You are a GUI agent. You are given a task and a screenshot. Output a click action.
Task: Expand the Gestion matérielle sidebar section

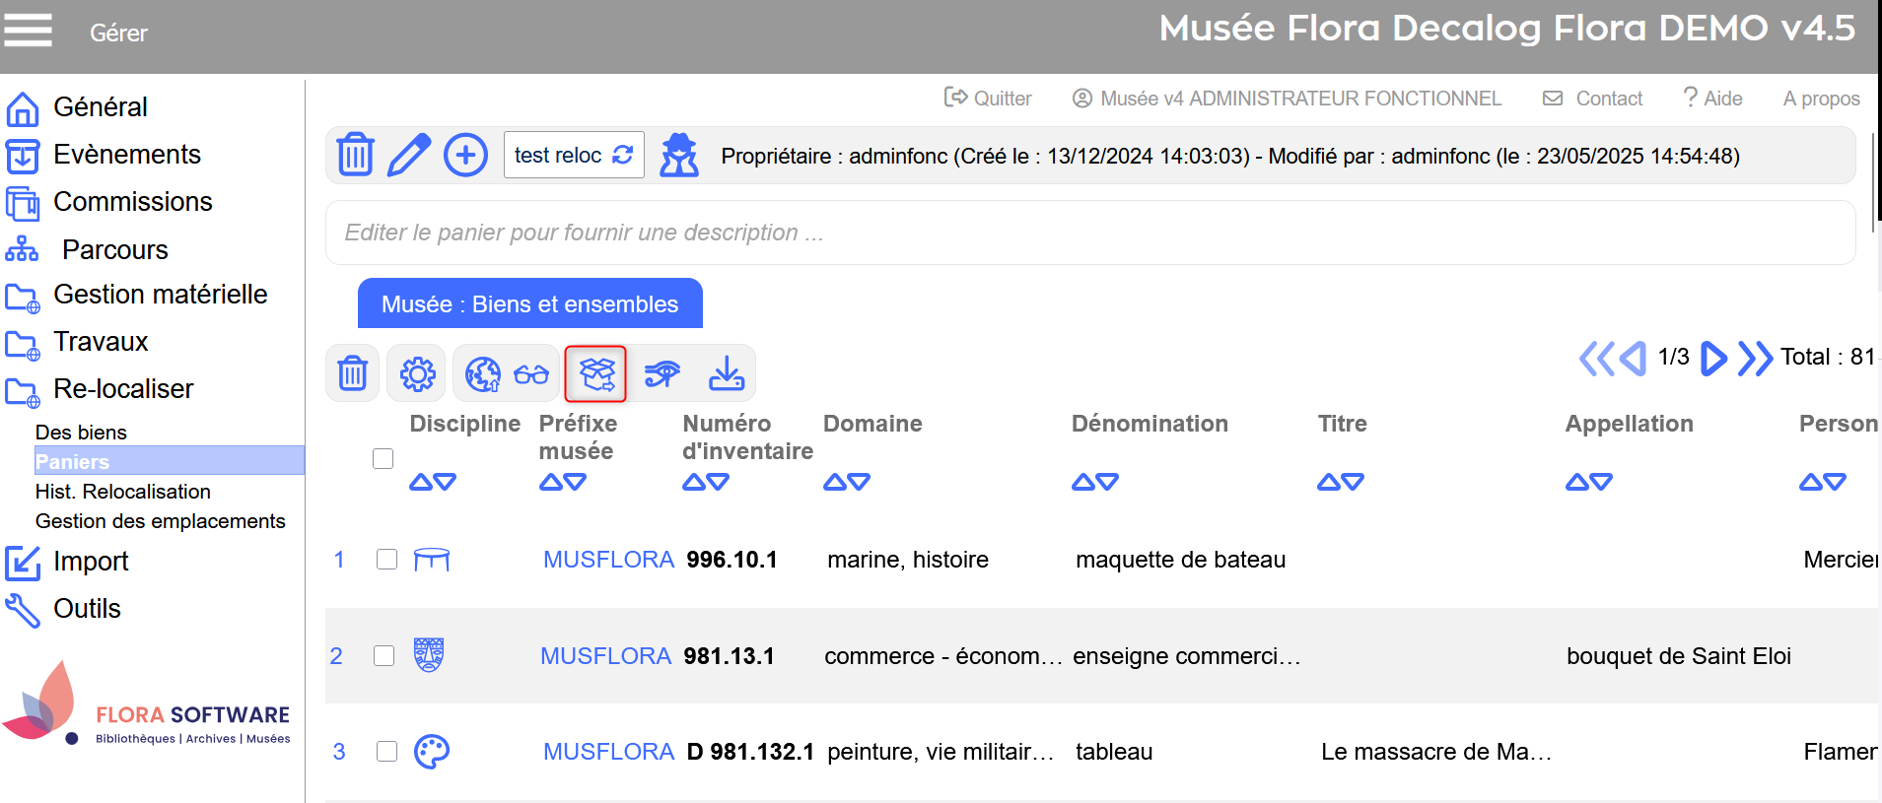click(160, 295)
